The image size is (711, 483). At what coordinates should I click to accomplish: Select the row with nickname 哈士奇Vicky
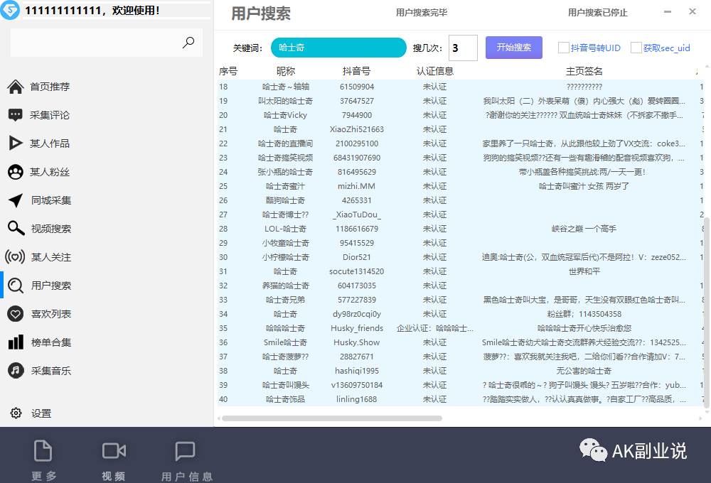coord(460,115)
